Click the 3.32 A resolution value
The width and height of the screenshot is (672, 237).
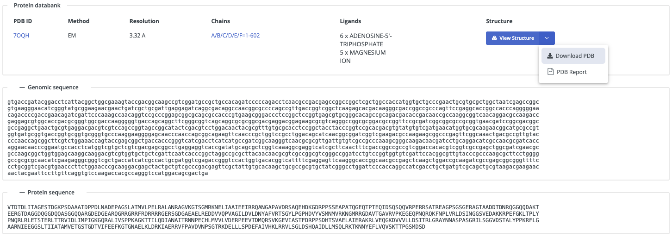(x=137, y=36)
